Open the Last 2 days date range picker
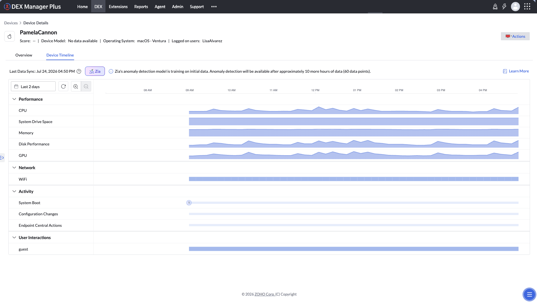Screen dimensions: 537x302 pyautogui.click(x=33, y=86)
